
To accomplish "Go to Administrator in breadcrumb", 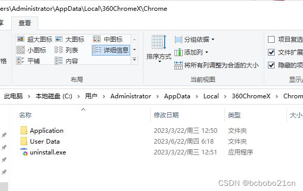I will pos(131,96).
